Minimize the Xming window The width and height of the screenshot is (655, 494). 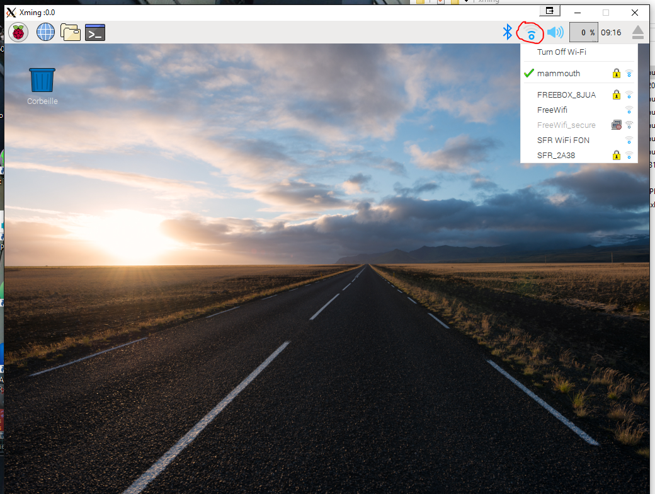[x=578, y=13]
